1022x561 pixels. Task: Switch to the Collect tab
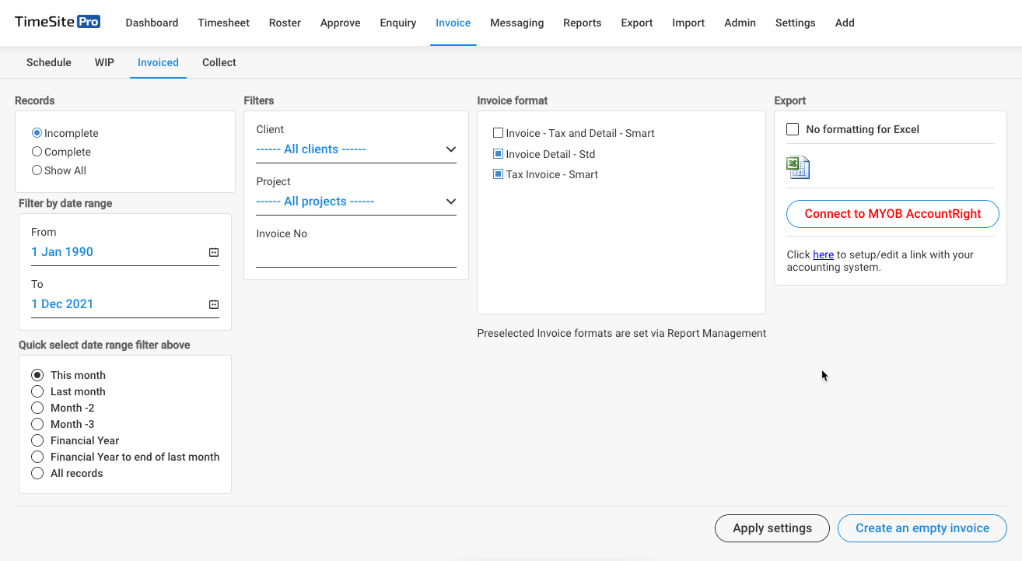coord(219,62)
